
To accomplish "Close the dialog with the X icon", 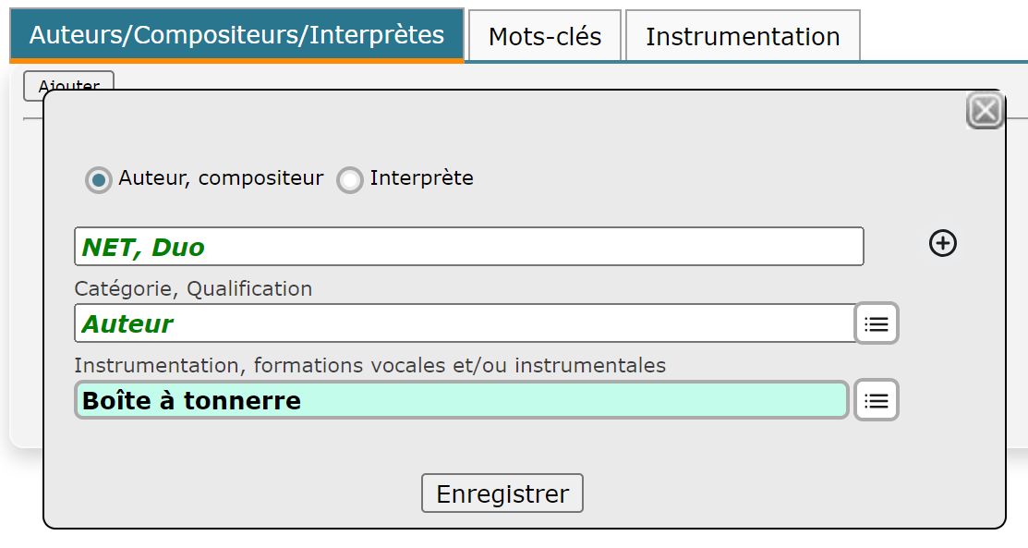I will point(985,110).
